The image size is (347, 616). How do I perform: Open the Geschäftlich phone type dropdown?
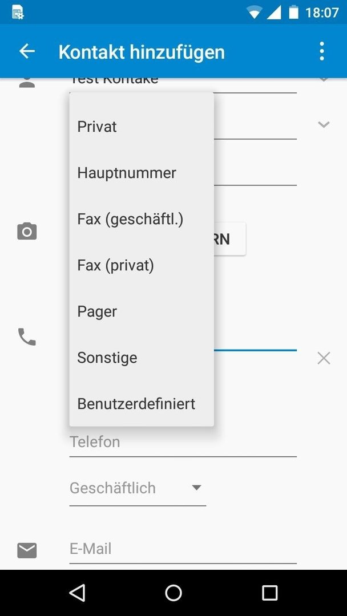coord(138,488)
